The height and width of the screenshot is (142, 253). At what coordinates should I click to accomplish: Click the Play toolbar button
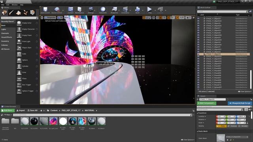[149, 10]
